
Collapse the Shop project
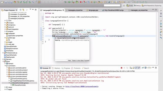click(x=3, y=61)
